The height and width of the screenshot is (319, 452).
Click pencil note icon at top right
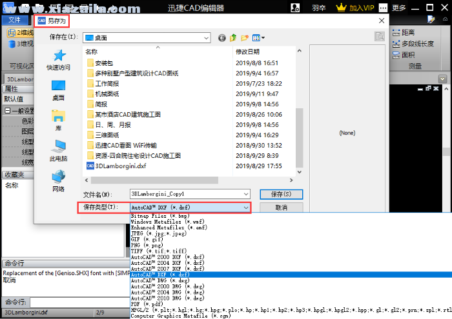click(431, 19)
